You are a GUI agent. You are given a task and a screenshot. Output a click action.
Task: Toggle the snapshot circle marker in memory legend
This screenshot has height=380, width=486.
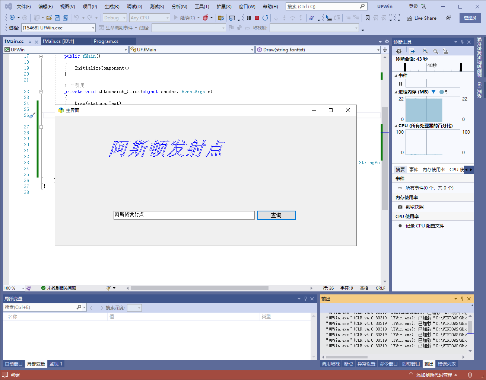[x=442, y=92]
